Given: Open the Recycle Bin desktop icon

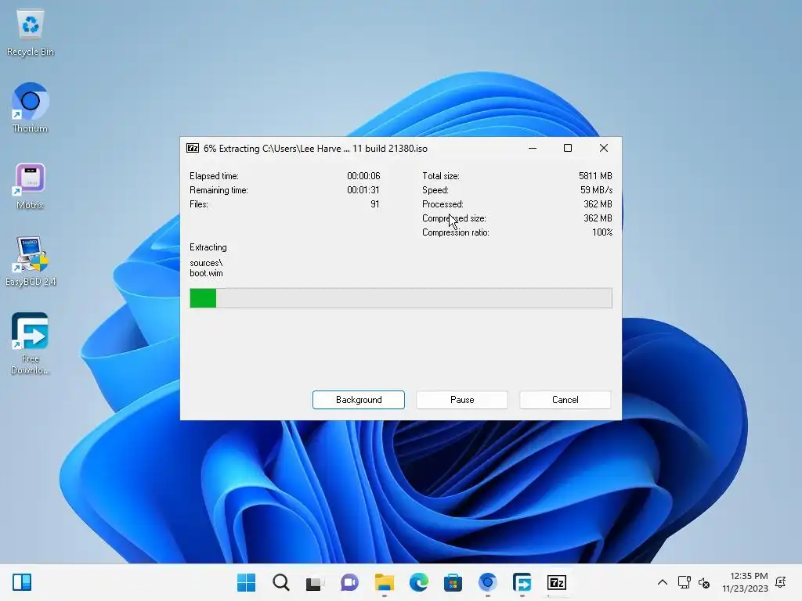Looking at the screenshot, I should [x=31, y=33].
